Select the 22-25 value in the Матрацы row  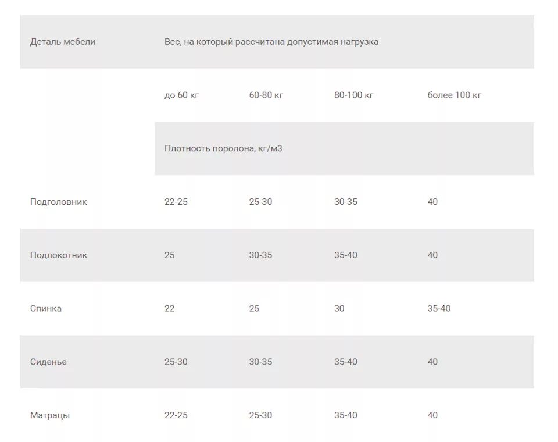176,415
